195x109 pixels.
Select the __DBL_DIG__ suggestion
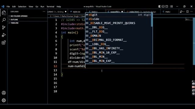(118, 27)
